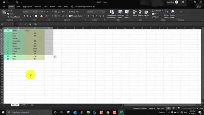Screen dimensions: 204x115
Task: Switch to the Formulas tab
Action: point(38,7)
